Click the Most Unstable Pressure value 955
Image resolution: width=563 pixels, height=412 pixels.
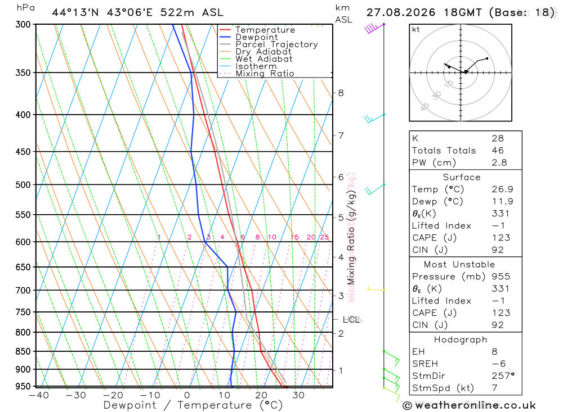click(x=501, y=277)
